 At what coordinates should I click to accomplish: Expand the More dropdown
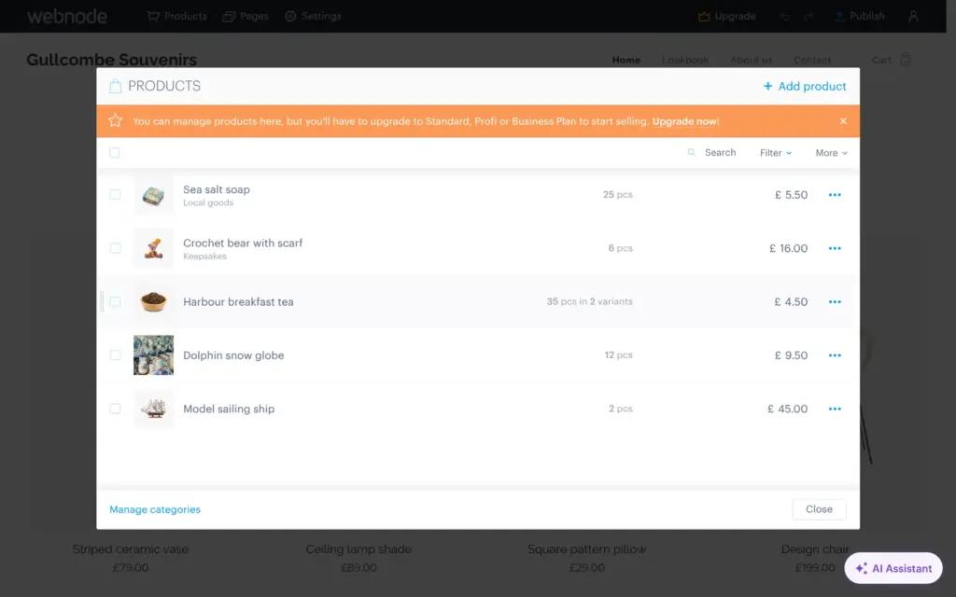pos(831,153)
